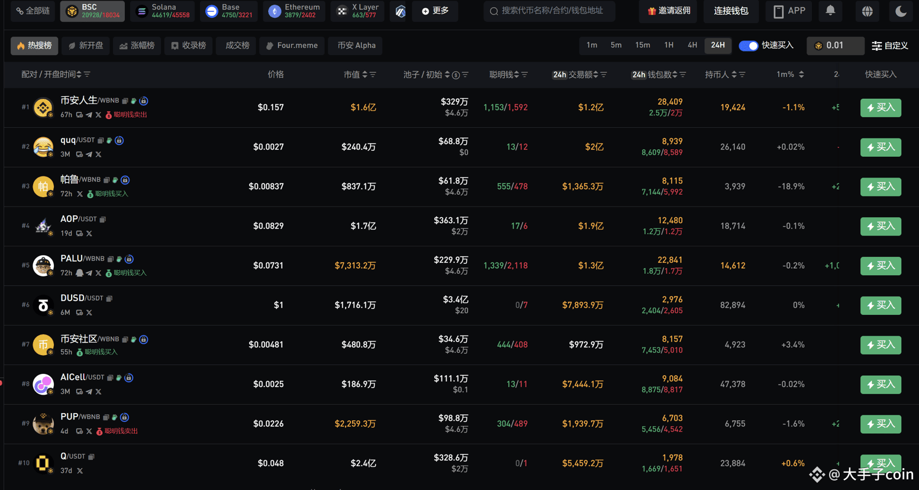The image size is (919, 490).
Task: Click the Four.meme badge beside 帕鲁
Action: (x=115, y=180)
